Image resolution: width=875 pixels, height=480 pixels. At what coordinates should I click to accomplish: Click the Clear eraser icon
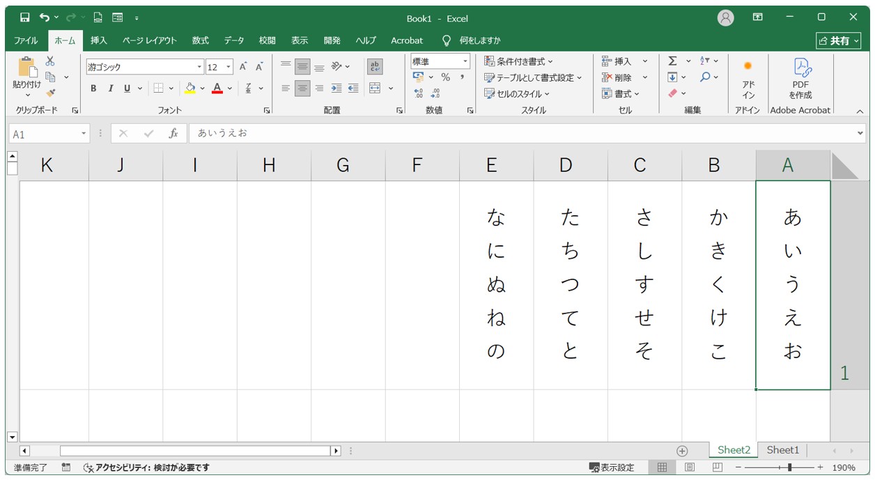tap(672, 93)
